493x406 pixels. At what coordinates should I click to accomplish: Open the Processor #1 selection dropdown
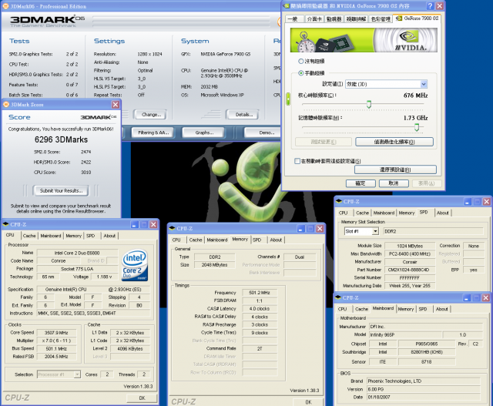point(77,374)
